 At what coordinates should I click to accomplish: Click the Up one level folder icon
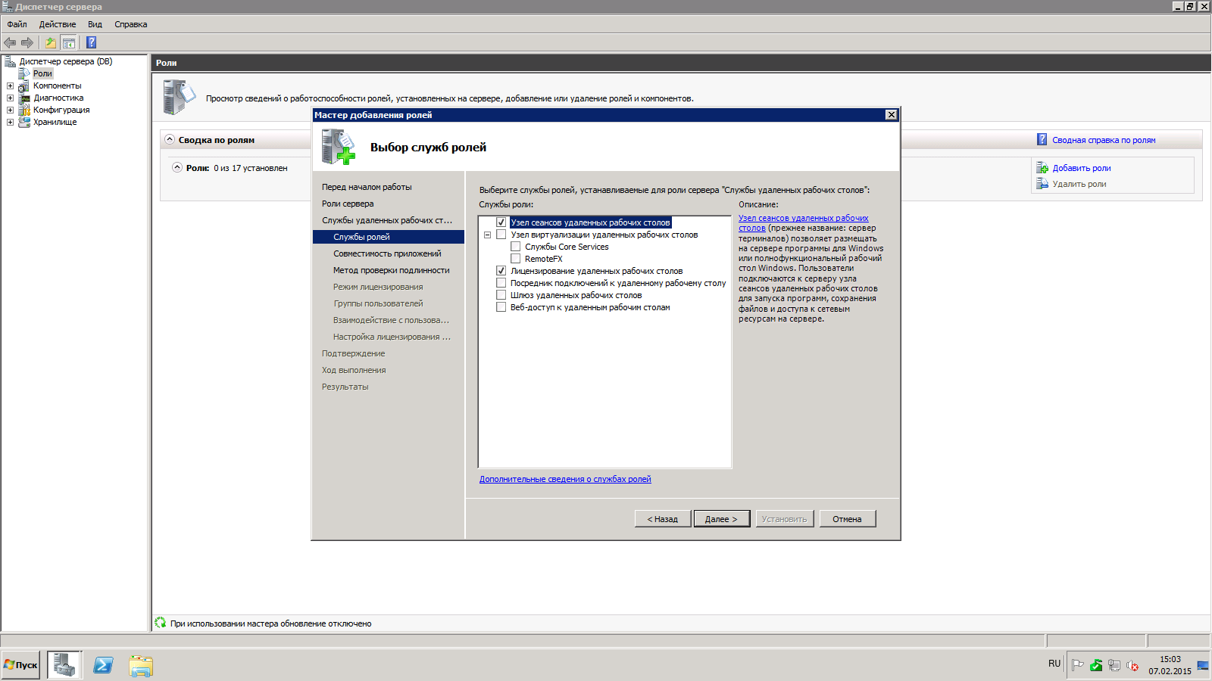(x=51, y=42)
